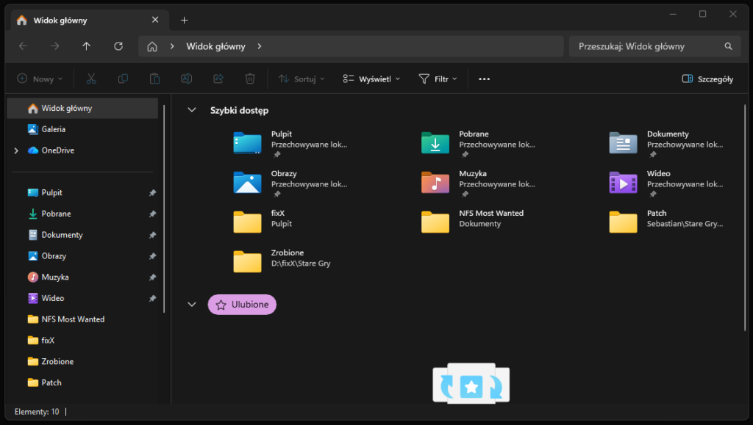Select the Ulubione section header

pyautogui.click(x=242, y=305)
